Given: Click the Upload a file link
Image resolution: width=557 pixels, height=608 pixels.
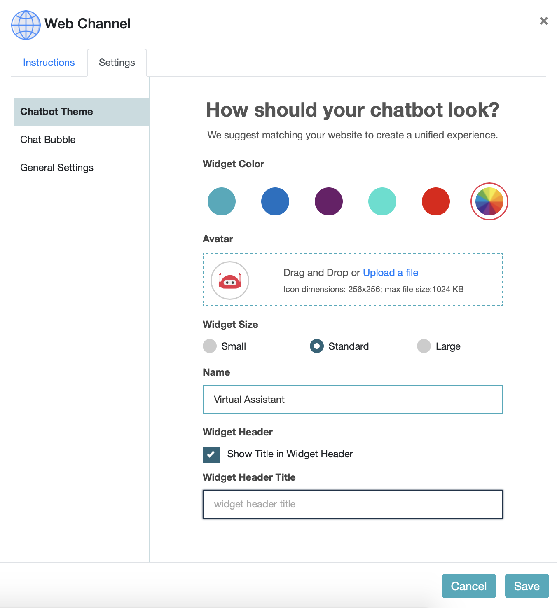Looking at the screenshot, I should [x=390, y=272].
